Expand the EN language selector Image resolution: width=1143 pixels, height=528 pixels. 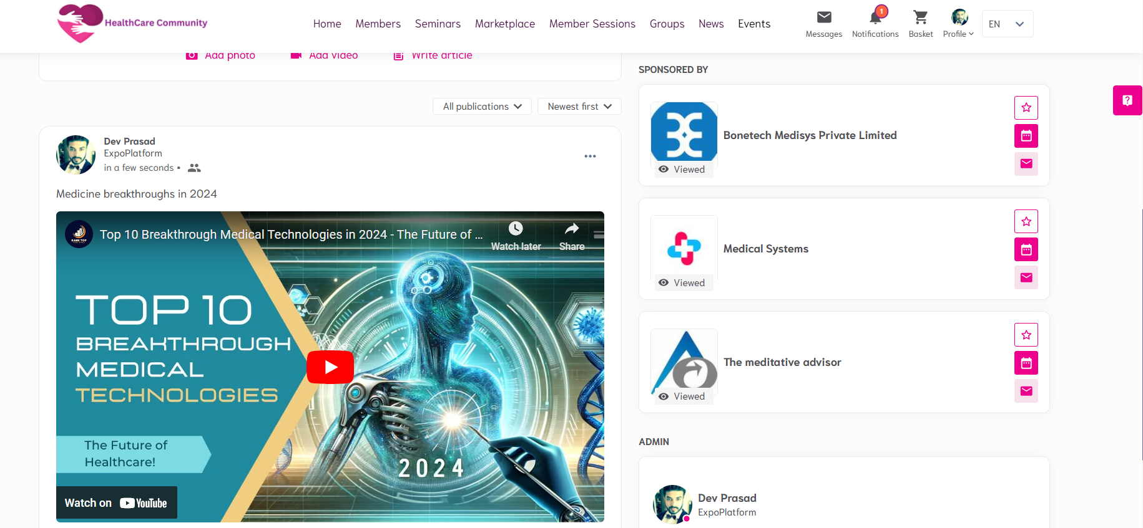click(x=1007, y=24)
